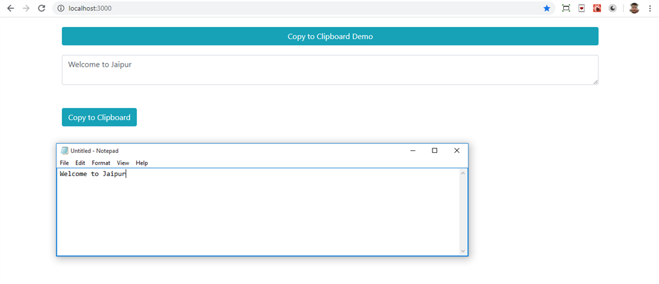Open the Format menu in Notepad

[101, 163]
